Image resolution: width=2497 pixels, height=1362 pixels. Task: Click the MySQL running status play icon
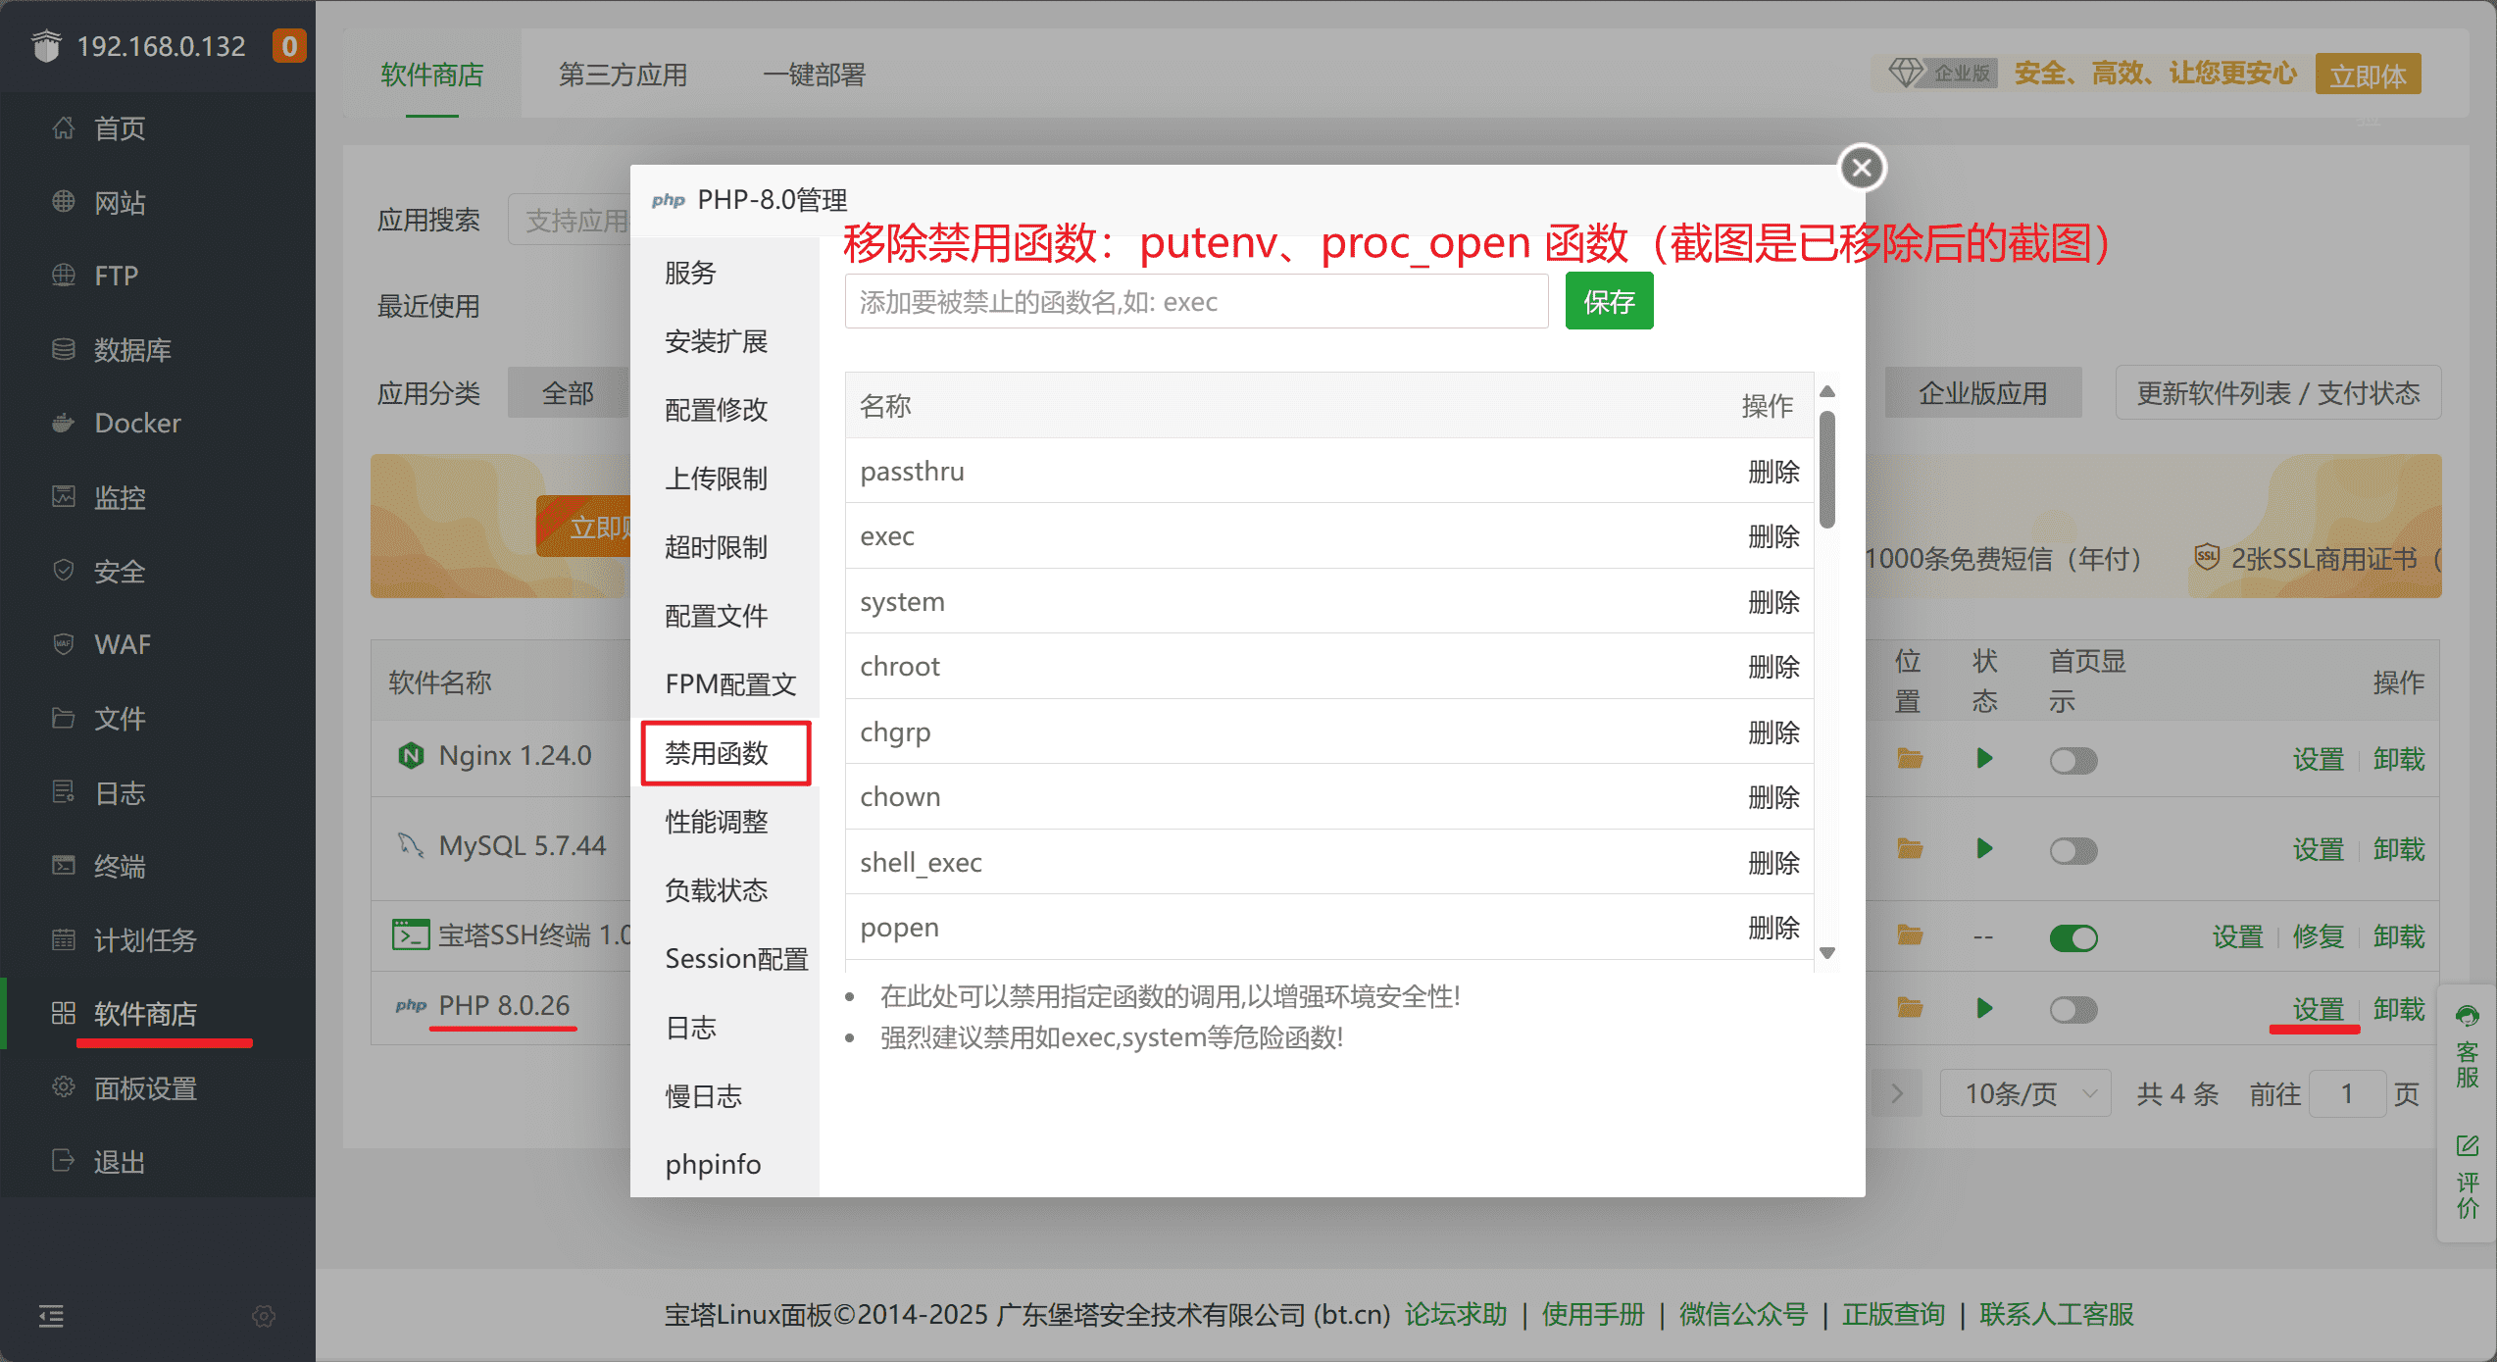tap(1984, 848)
